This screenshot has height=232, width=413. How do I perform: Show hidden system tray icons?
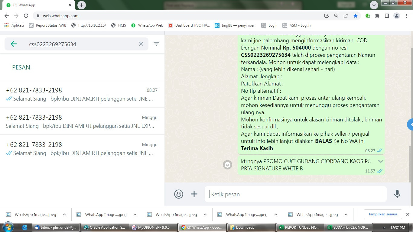[384, 227]
